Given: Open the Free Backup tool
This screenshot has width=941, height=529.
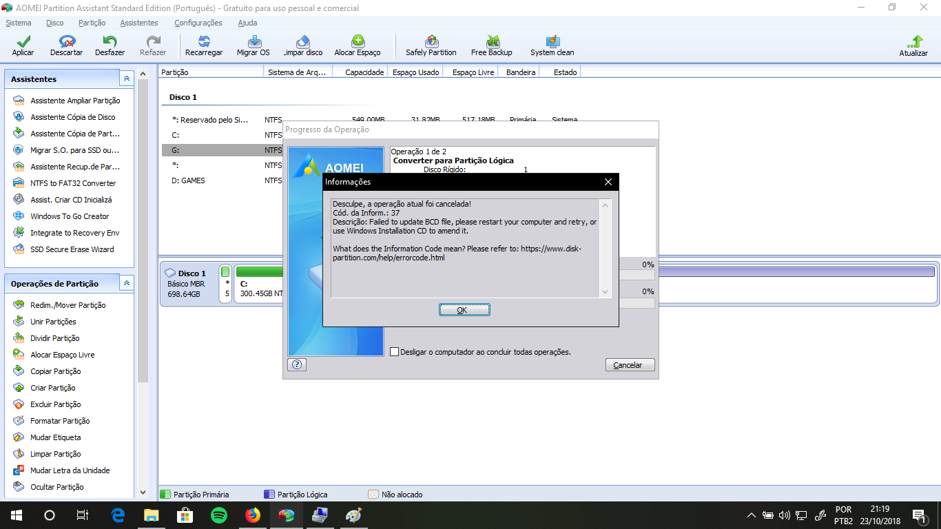Looking at the screenshot, I should click(x=492, y=46).
